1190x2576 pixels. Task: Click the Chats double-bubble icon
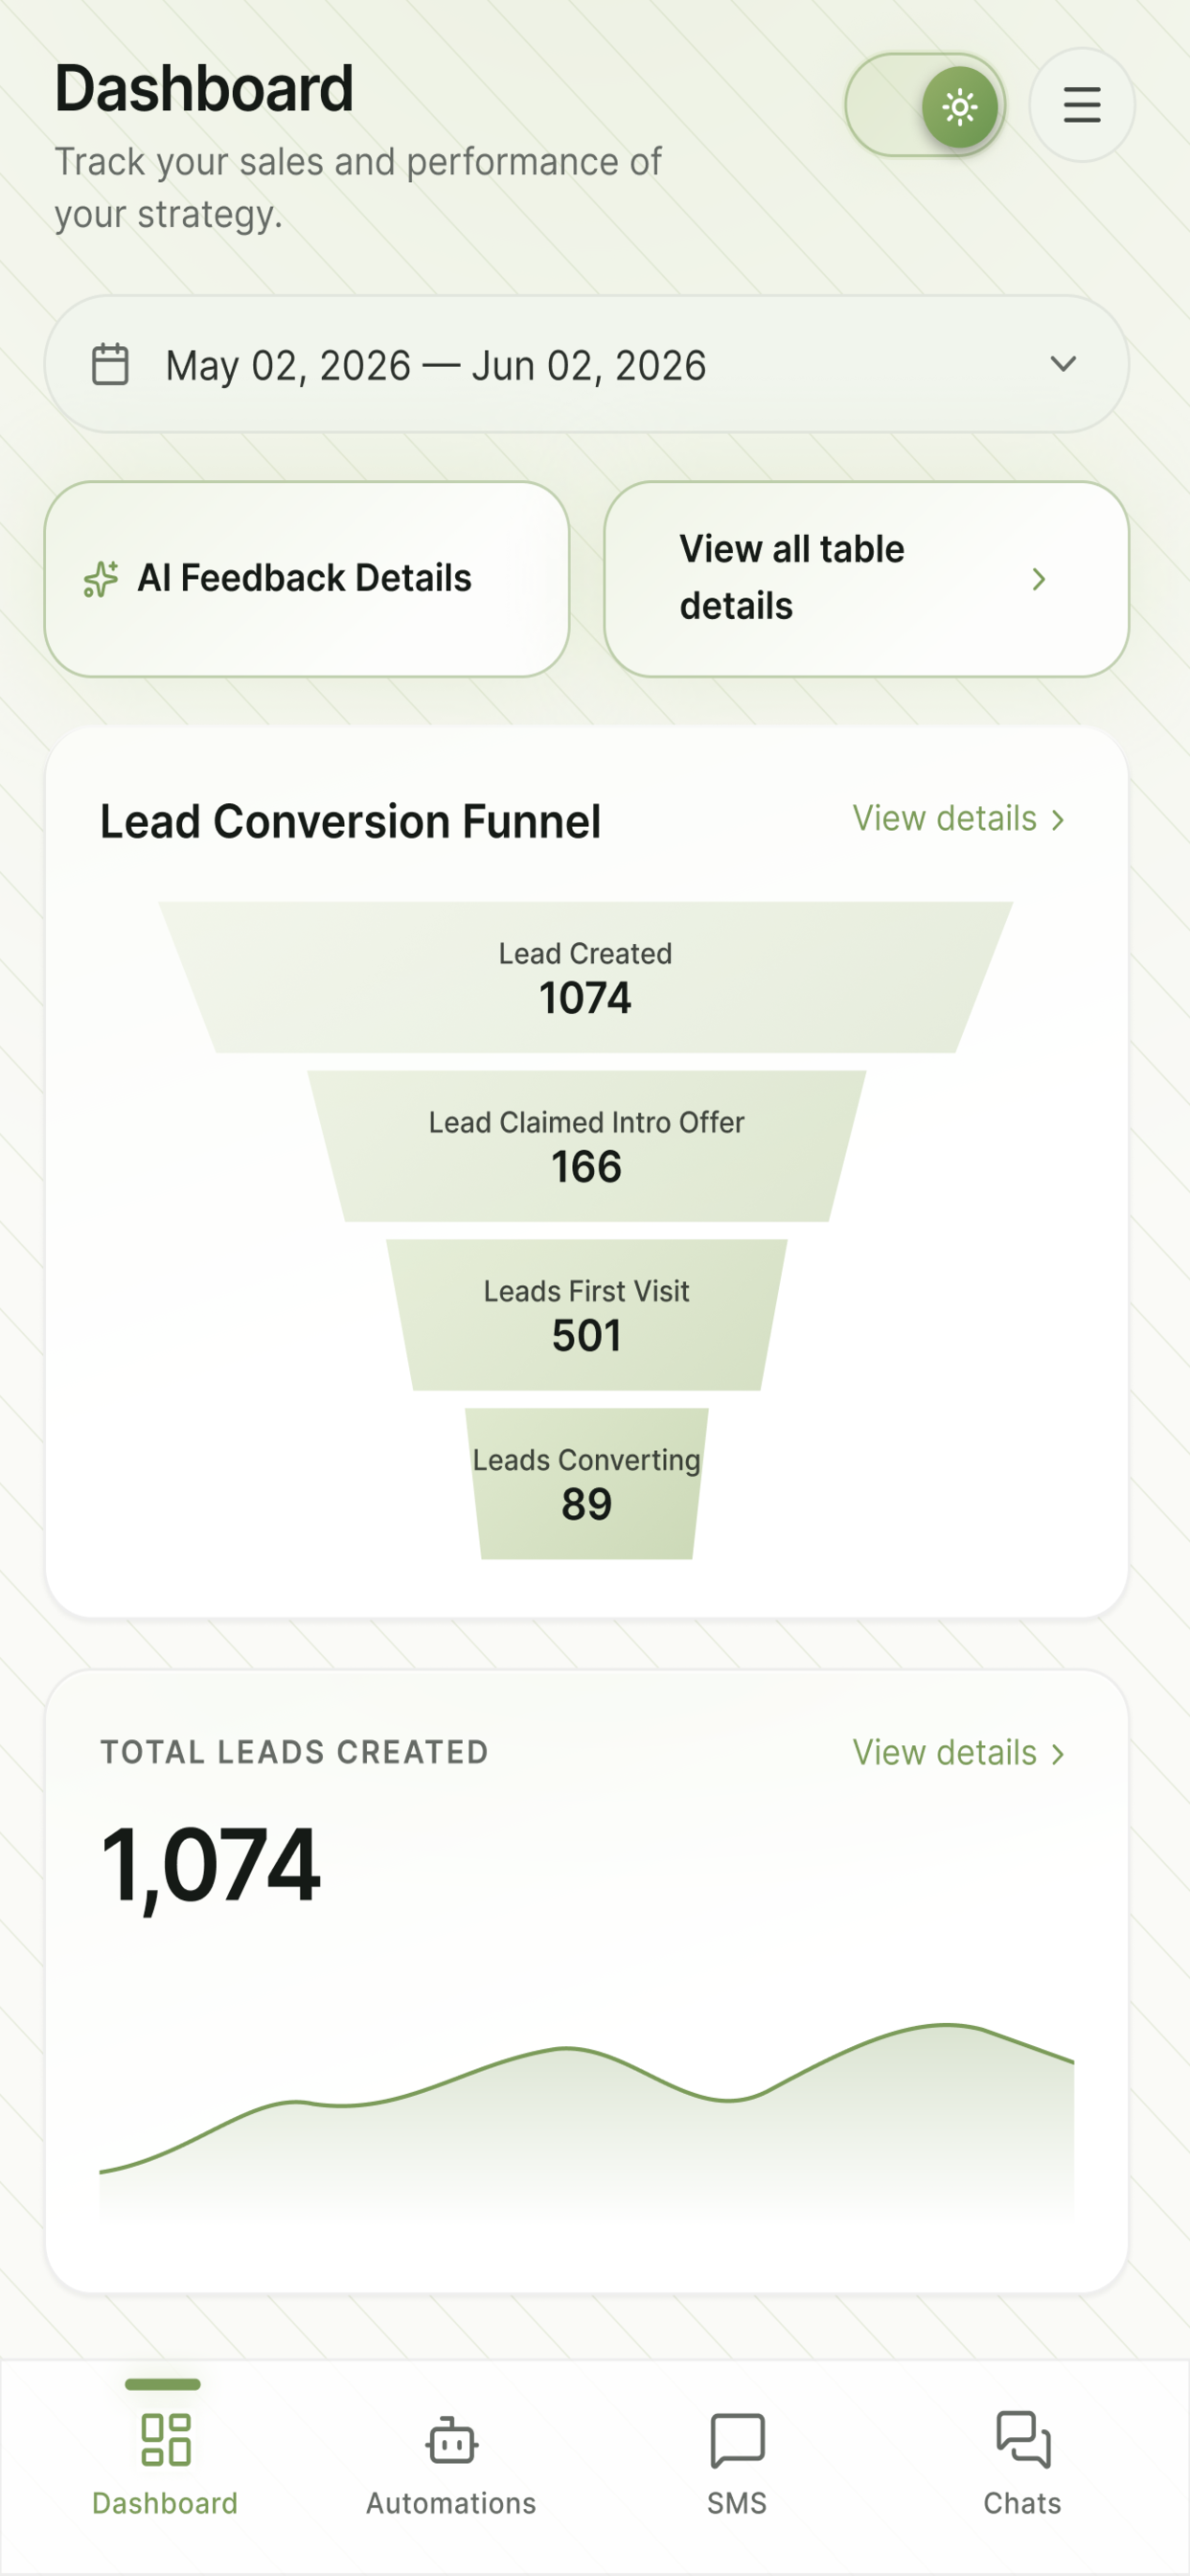point(1023,2439)
